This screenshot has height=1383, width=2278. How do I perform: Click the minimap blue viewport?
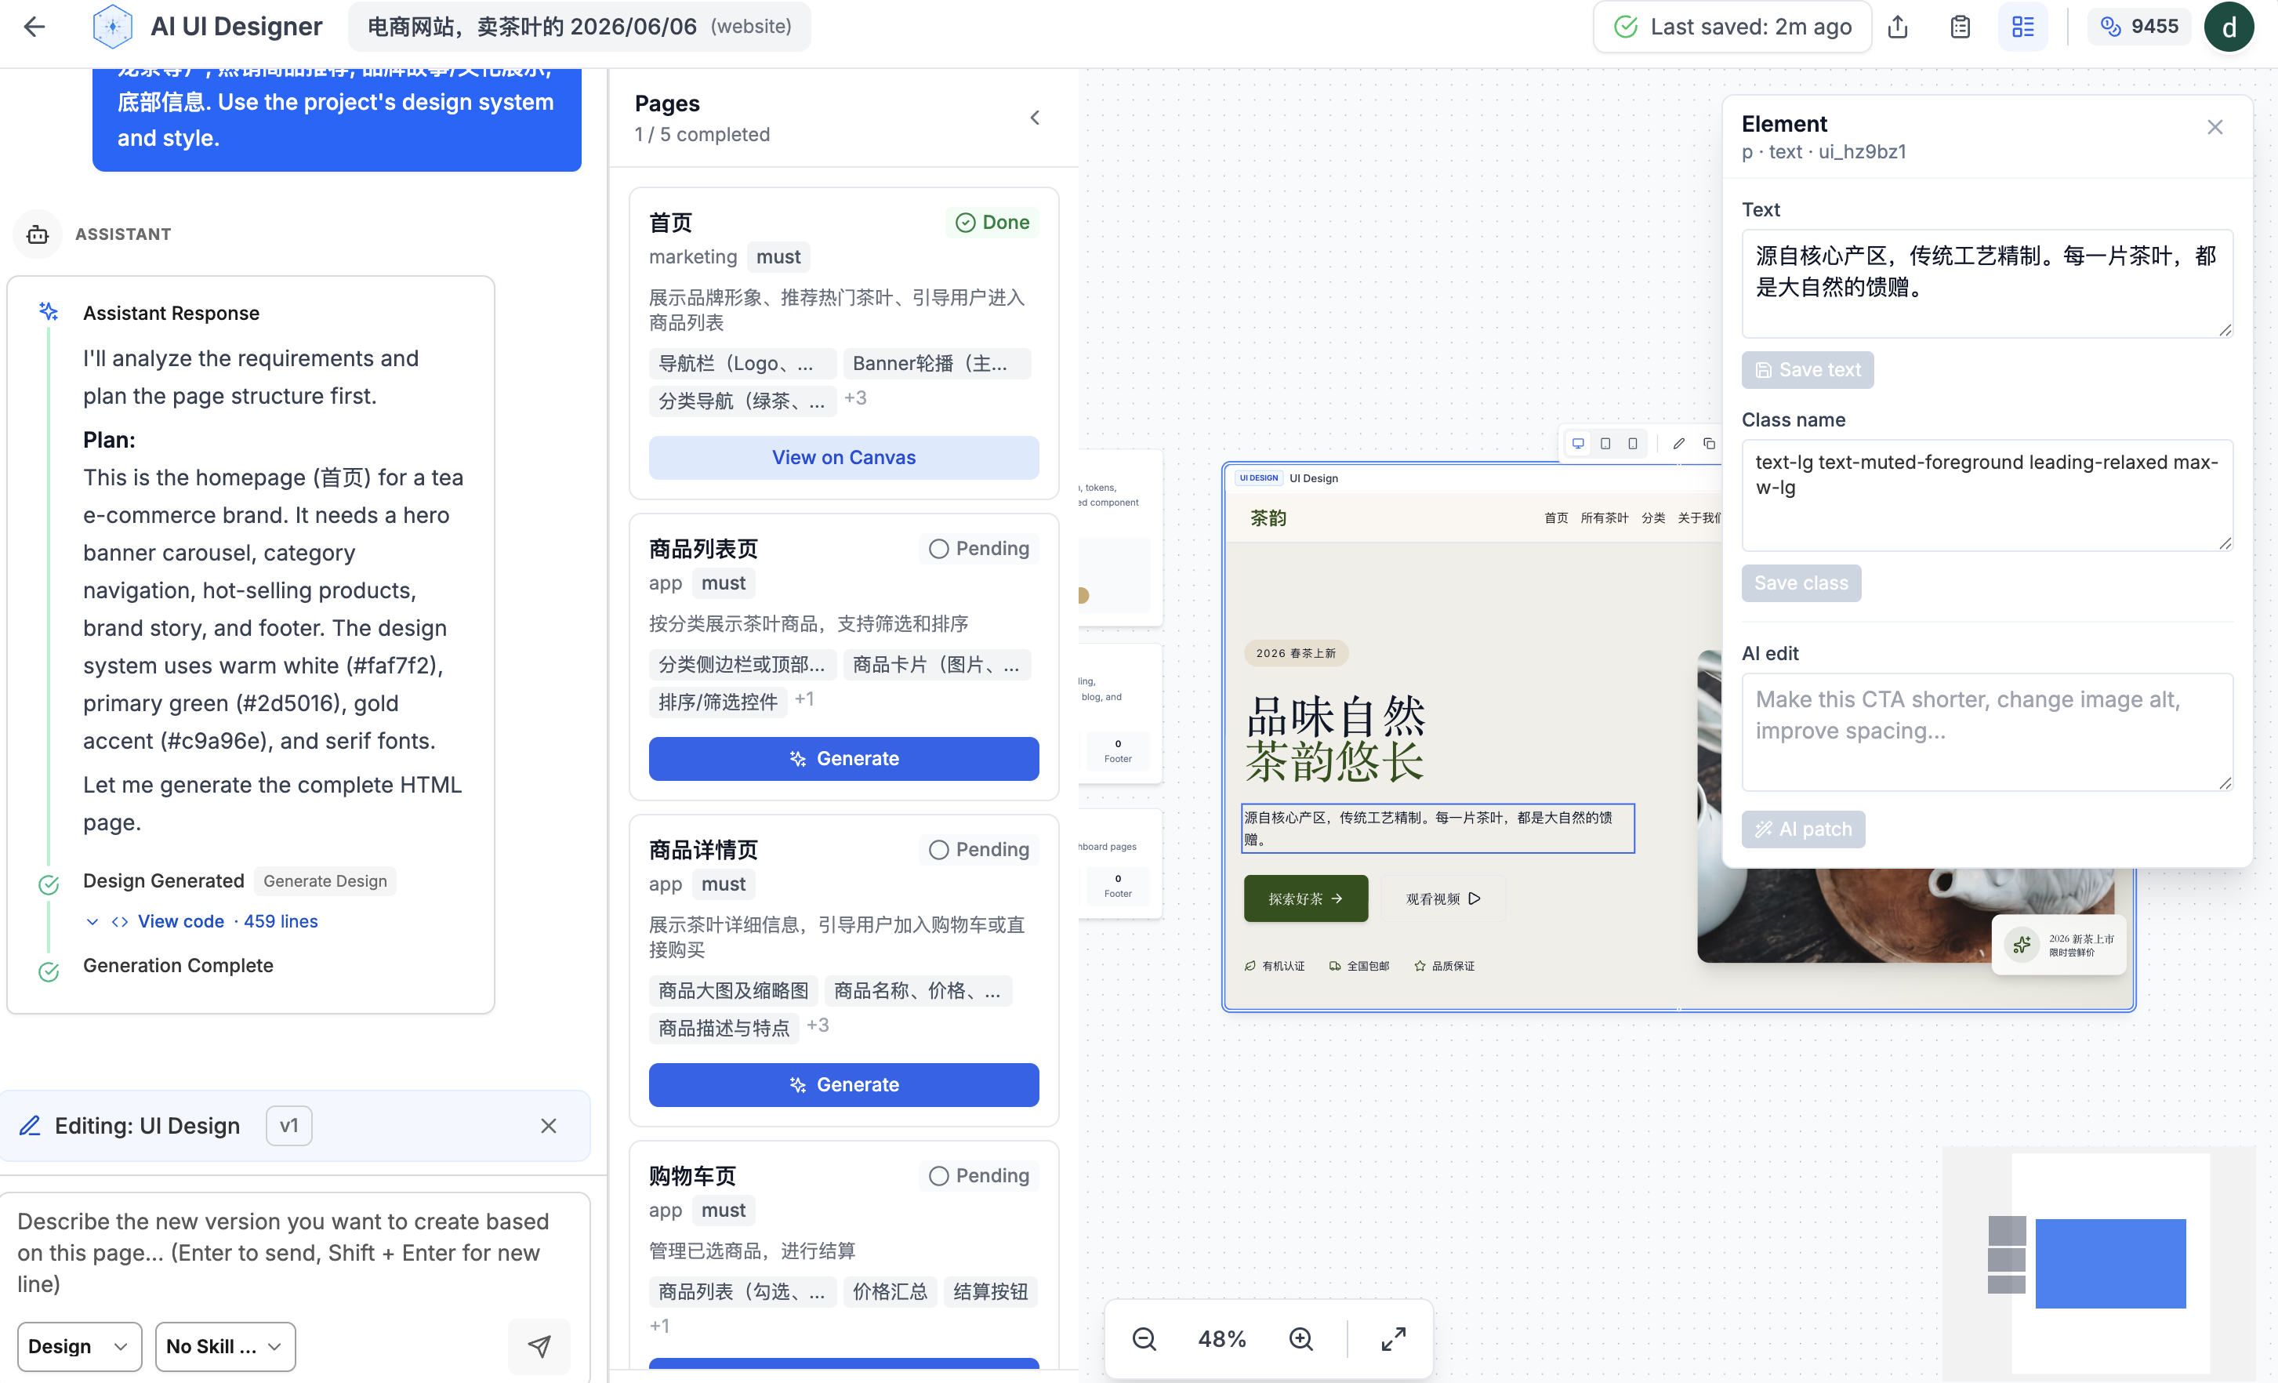coord(2111,1263)
